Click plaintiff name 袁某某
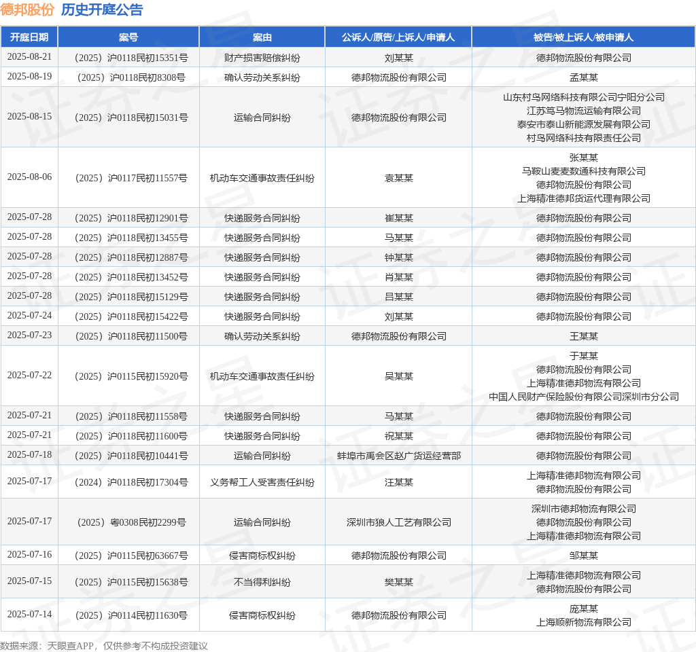696x652 pixels. pyautogui.click(x=398, y=178)
